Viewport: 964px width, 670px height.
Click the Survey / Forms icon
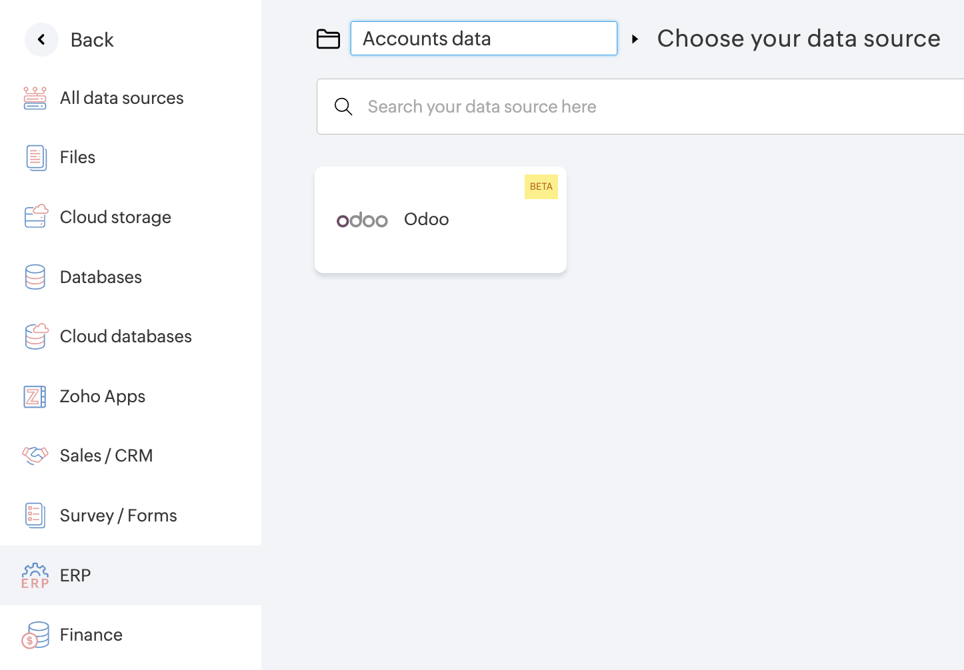click(x=35, y=515)
